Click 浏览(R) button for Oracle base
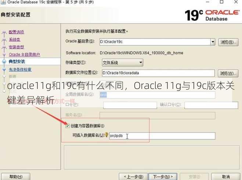This screenshot has height=180, width=242. click(x=228, y=42)
